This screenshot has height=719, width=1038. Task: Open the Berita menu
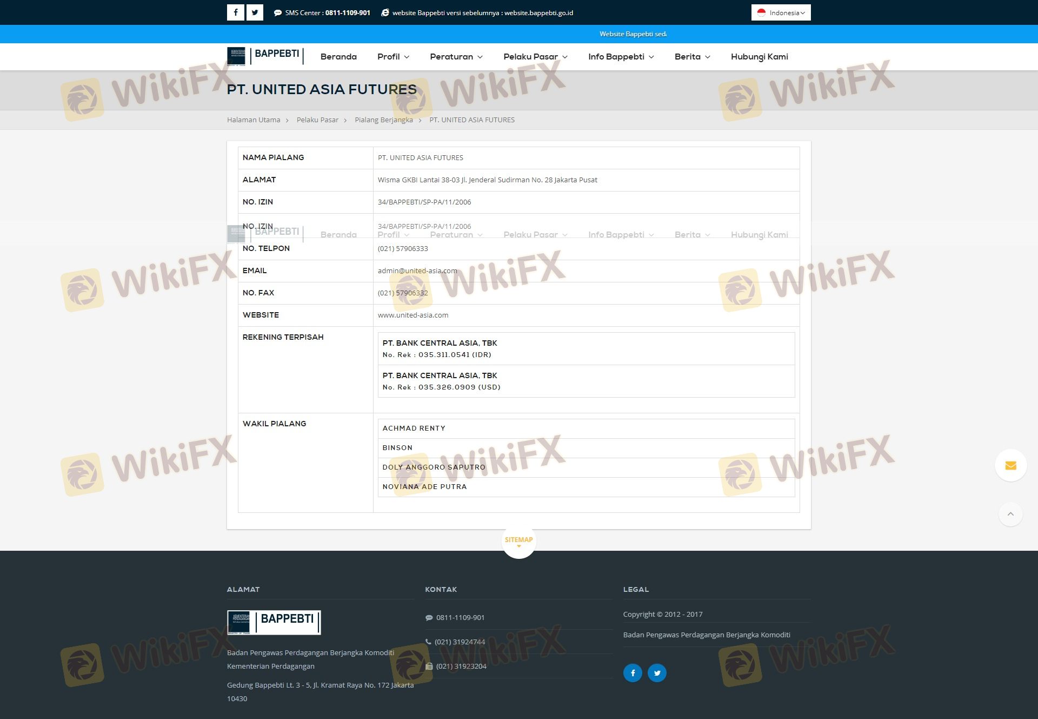pyautogui.click(x=692, y=57)
